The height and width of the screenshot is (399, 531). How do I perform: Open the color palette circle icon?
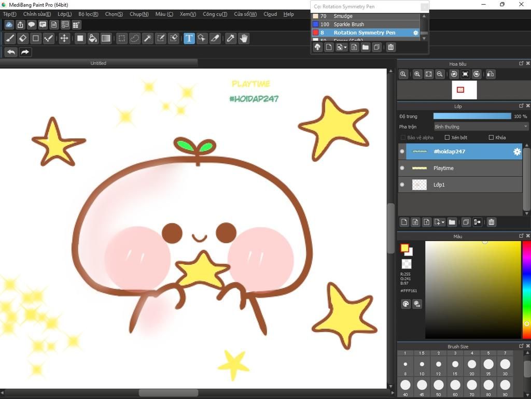pyautogui.click(x=406, y=304)
